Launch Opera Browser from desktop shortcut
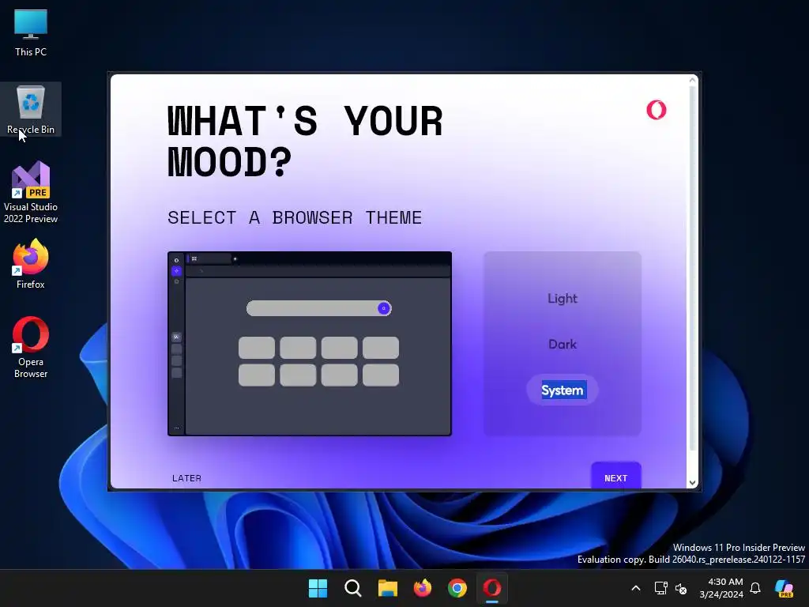The width and height of the screenshot is (809, 607). coord(31,347)
